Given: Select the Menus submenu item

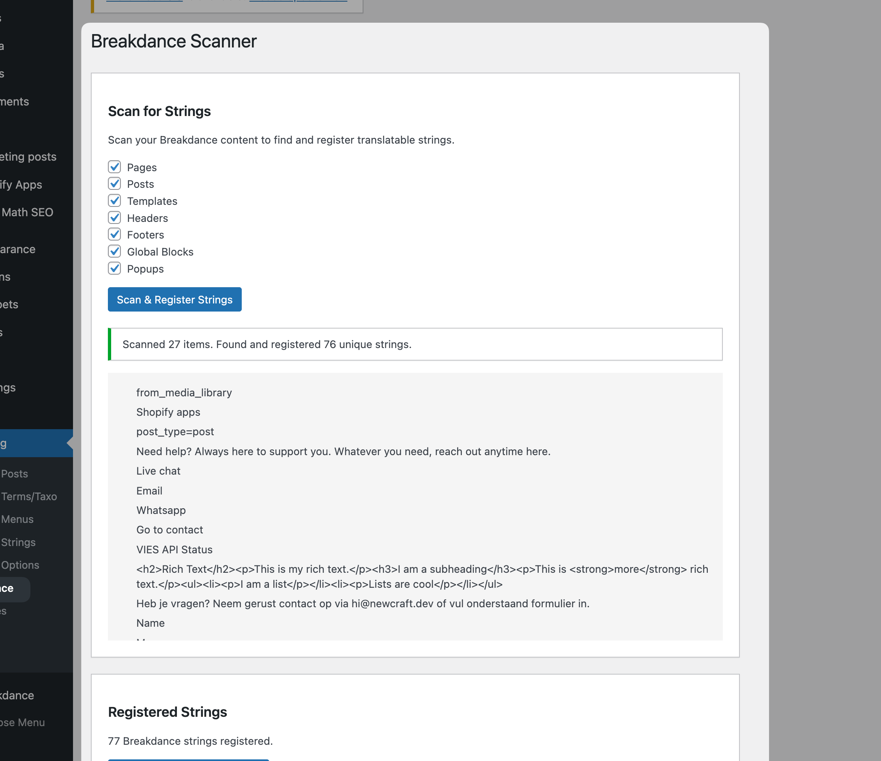Looking at the screenshot, I should (17, 519).
